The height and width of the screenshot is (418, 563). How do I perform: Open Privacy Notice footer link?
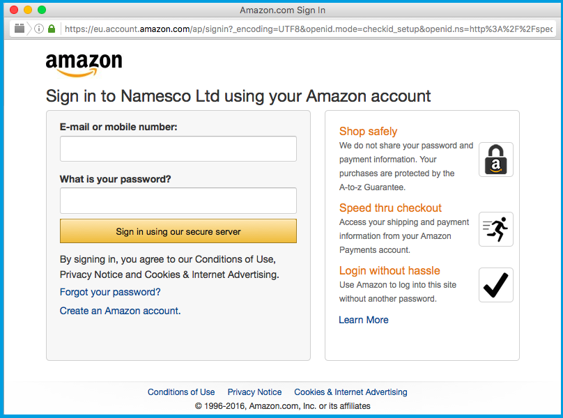point(254,392)
